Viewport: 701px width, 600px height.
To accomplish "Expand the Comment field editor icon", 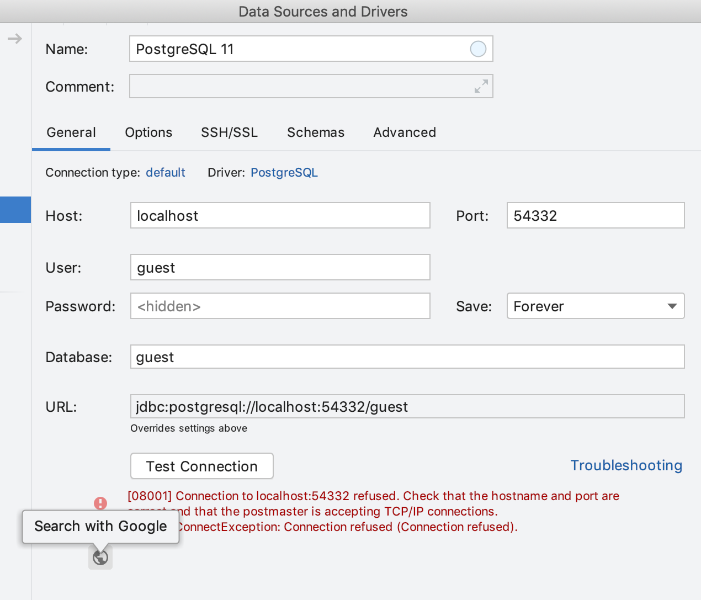I will pyautogui.click(x=481, y=86).
